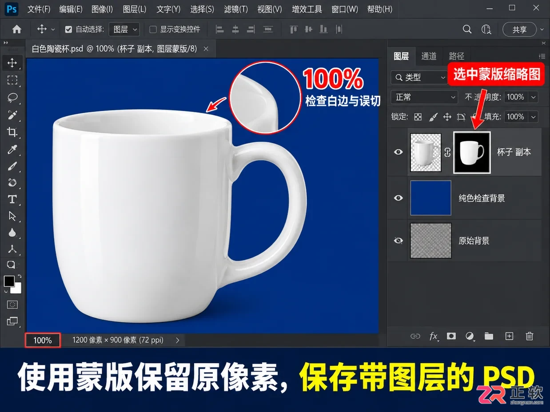This screenshot has width=550, height=412.
Task: Create new fill or adjustment layer
Action: coord(470,336)
